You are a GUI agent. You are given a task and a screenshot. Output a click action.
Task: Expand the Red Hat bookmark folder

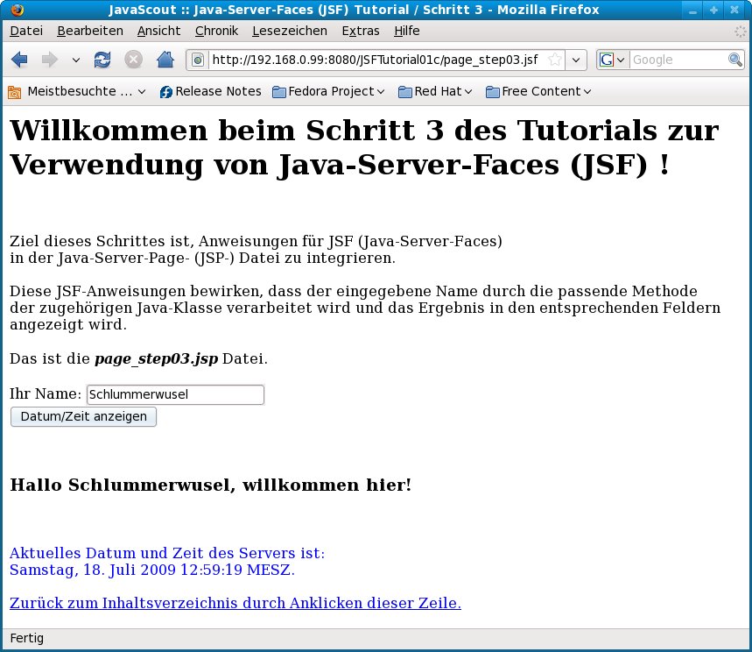click(435, 91)
